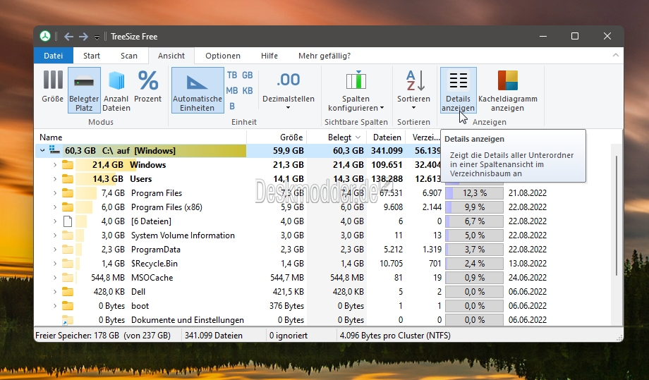Open the Optionen tab

point(223,56)
